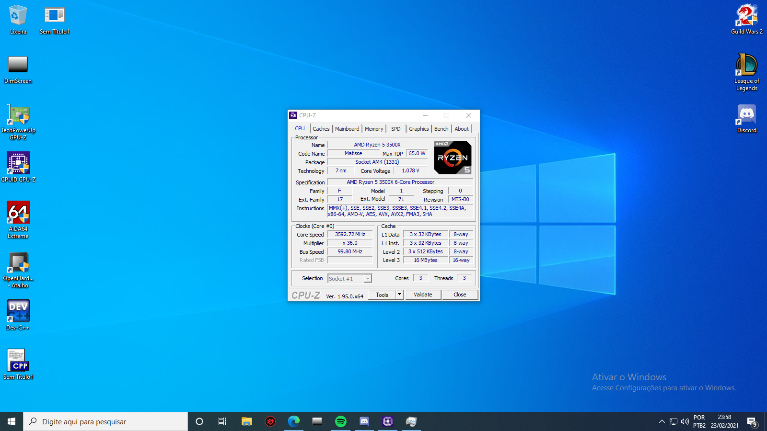
Task: Open the OpenHardware Atalho shortcut
Action: (18, 270)
